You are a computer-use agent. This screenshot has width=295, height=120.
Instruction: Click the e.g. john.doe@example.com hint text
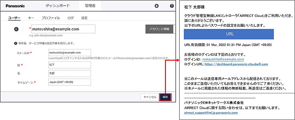tap(46, 35)
